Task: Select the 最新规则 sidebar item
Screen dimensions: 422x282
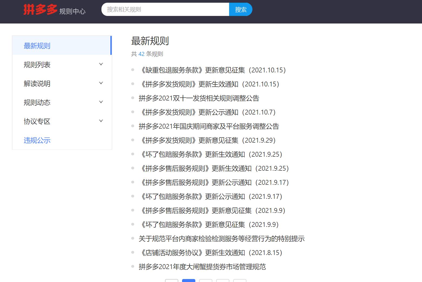Action: 37,46
